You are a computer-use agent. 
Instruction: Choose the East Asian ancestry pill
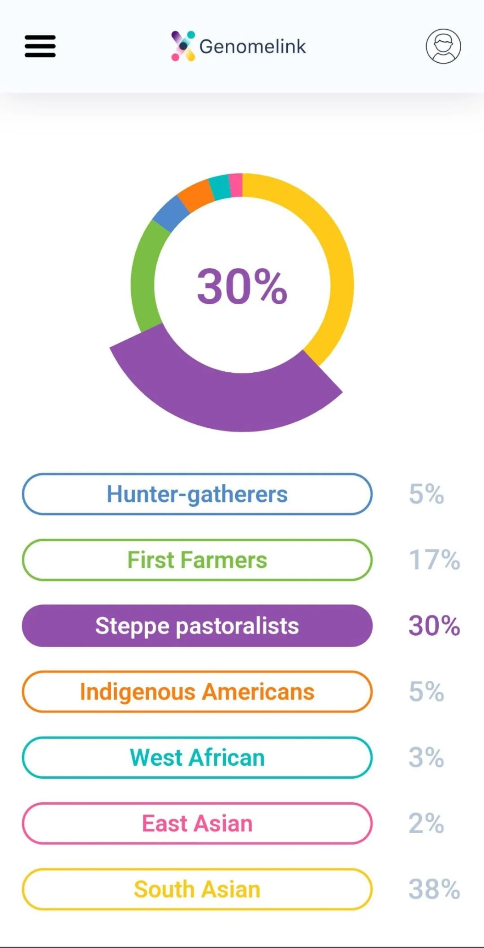[197, 823]
